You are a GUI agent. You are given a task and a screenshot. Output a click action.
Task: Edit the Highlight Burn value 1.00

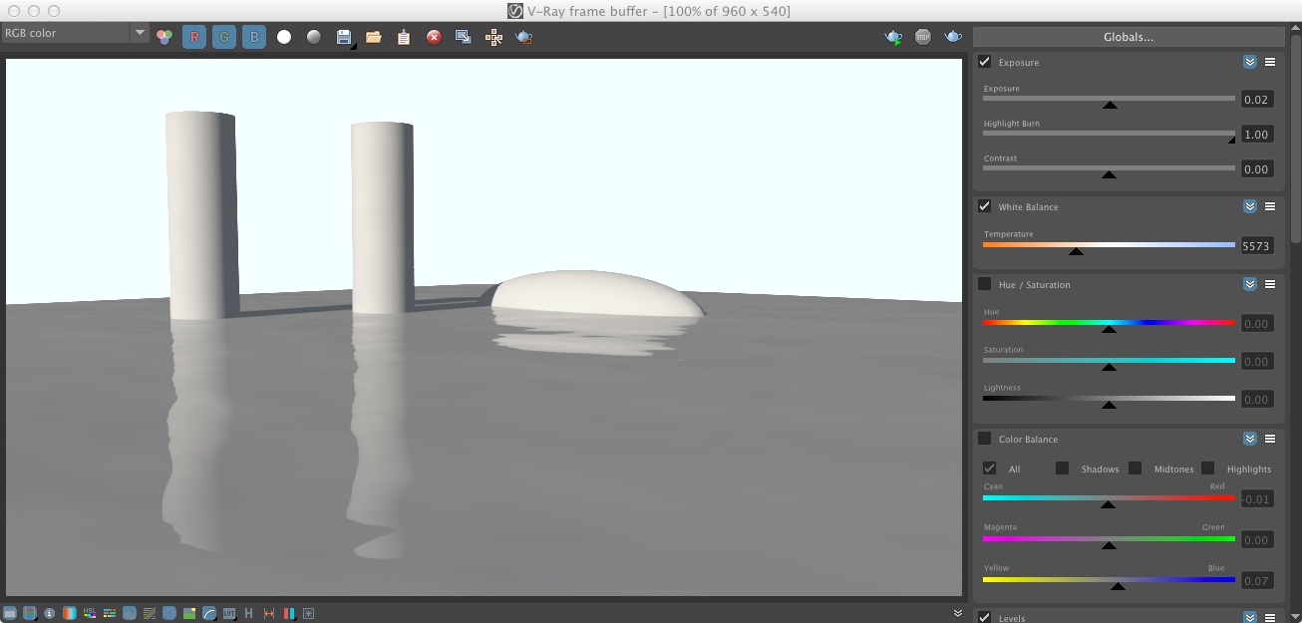pos(1257,135)
